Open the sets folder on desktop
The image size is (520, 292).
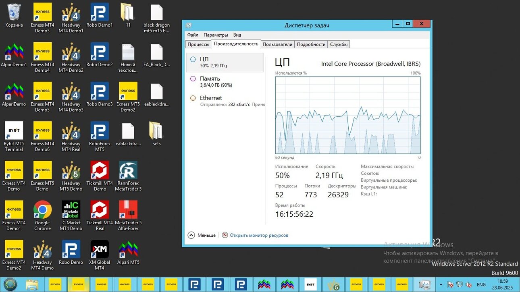pyautogui.click(x=156, y=134)
